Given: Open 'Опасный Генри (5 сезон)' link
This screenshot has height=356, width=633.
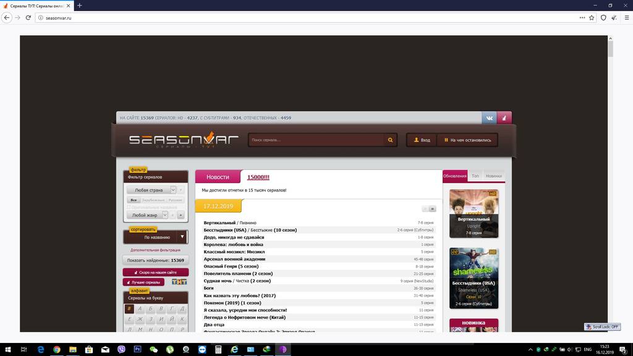Looking at the screenshot, I should (231, 266).
